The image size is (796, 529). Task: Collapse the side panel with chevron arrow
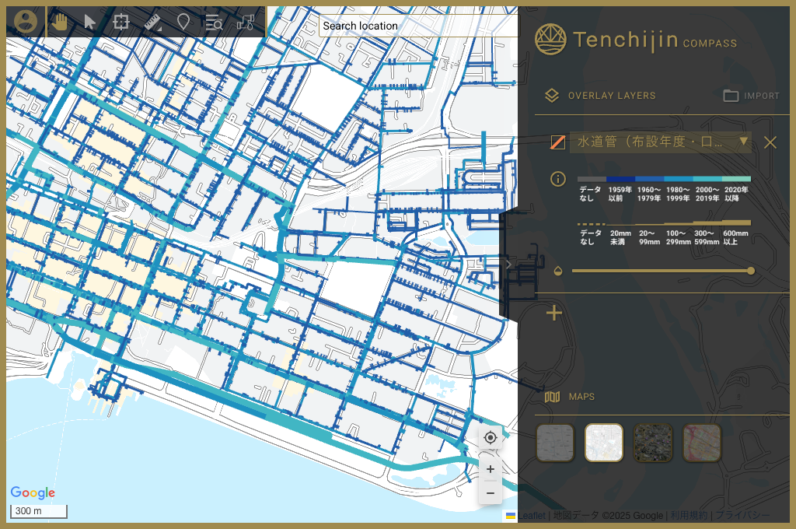point(508,264)
